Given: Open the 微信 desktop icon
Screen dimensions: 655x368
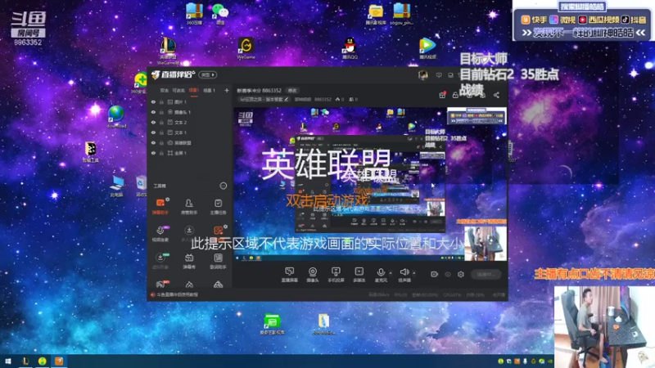Looking at the screenshot, I should (x=220, y=14).
